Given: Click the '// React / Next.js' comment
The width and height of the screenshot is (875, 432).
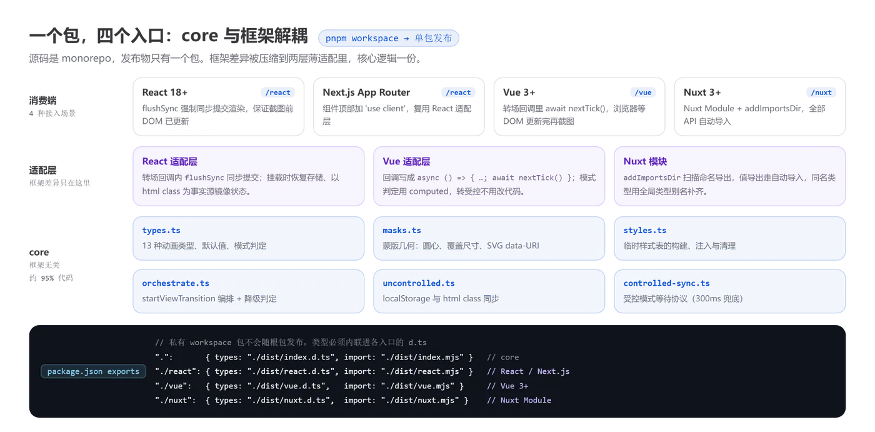Looking at the screenshot, I should tap(528, 371).
